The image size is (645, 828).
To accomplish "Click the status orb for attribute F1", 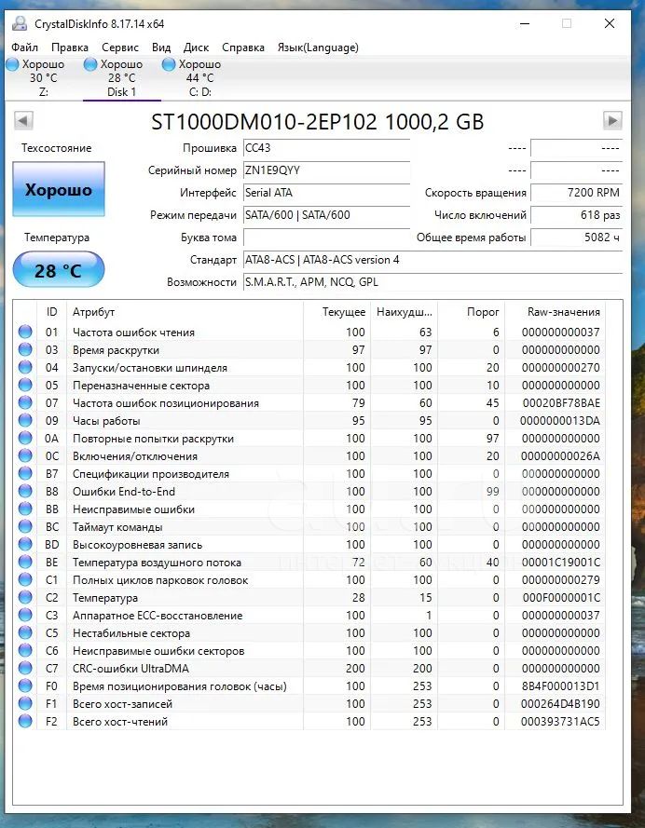I will pos(25,703).
